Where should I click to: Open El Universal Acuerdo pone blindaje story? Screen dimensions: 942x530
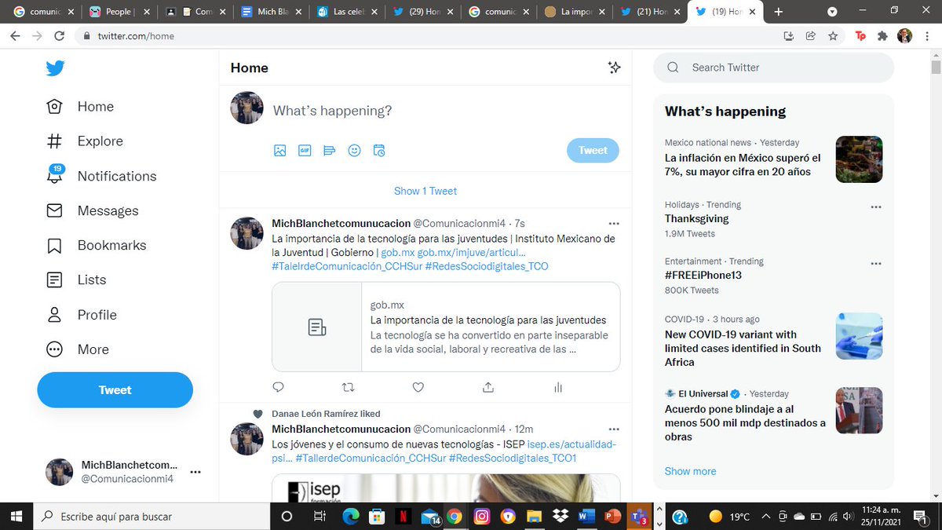click(773, 415)
